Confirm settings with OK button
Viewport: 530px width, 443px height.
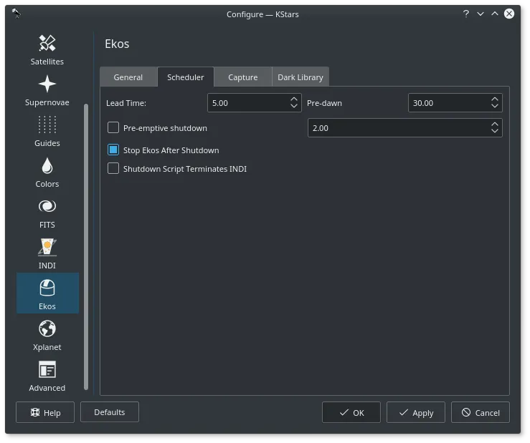point(351,412)
